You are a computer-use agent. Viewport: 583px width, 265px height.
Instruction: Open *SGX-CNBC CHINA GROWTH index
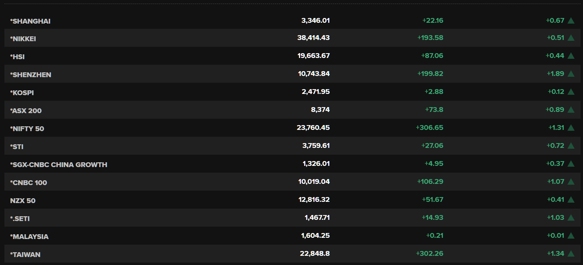[x=59, y=165]
